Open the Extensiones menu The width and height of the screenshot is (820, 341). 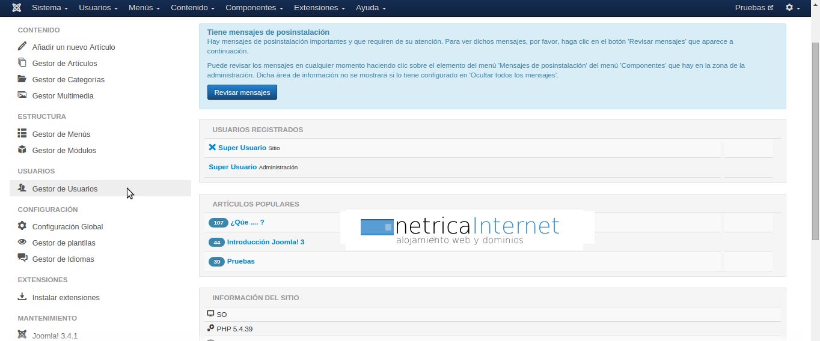tap(319, 8)
